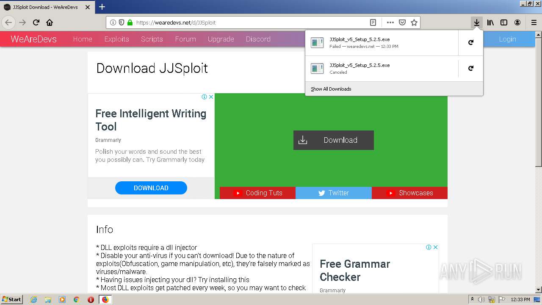The image size is (542, 305).
Task: Reload the current page
Action: coord(36,22)
